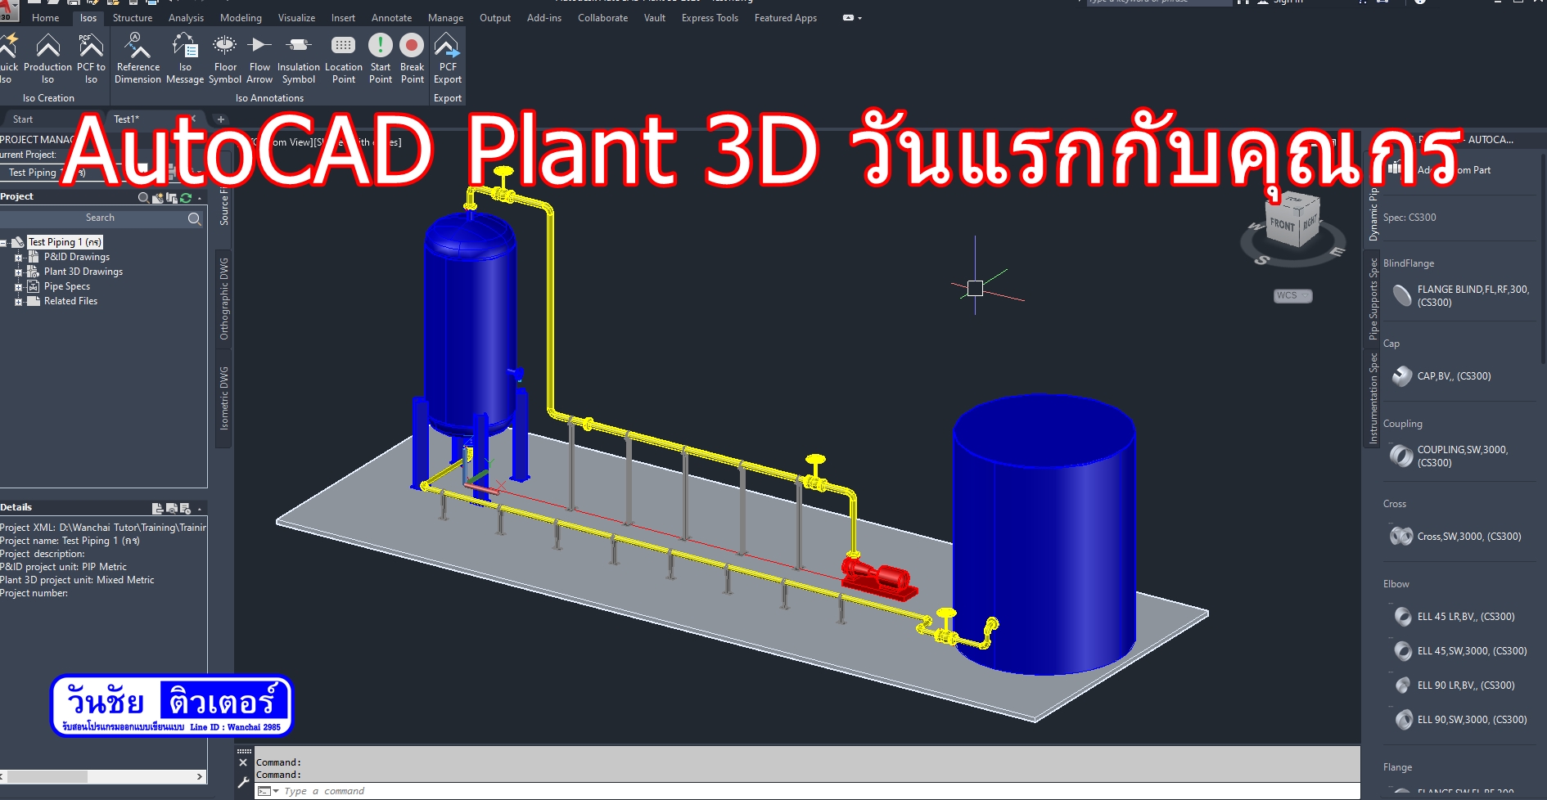This screenshot has width=1547, height=800.
Task: Expand the Related Files node
Action: point(18,301)
